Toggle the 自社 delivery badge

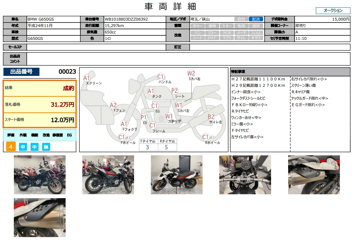pyautogui.click(x=241, y=19)
